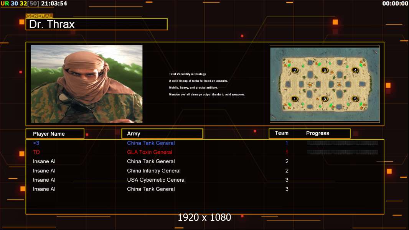Select the red player name TD

click(36, 152)
